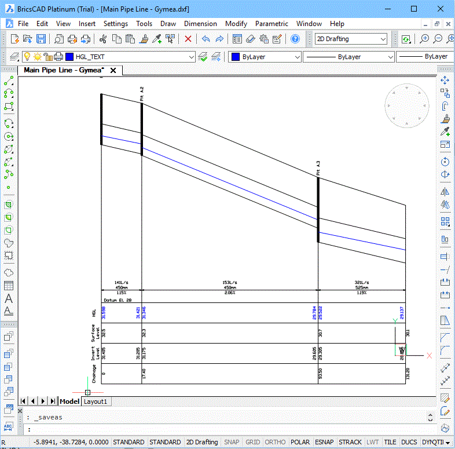The height and width of the screenshot is (449, 455).
Task: Open the ByLayer linetype dropdown
Action: coord(349,57)
